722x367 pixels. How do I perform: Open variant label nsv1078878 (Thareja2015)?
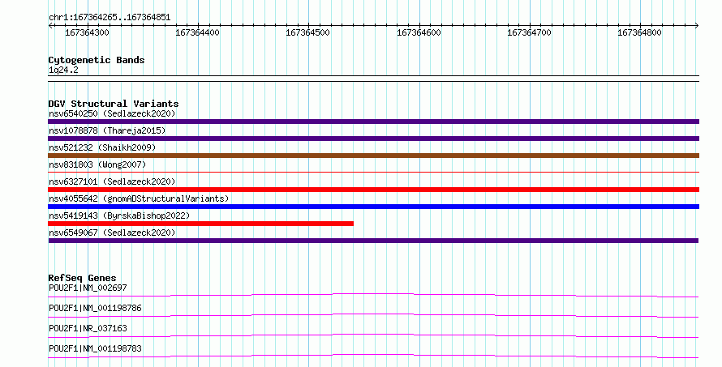coord(107,130)
